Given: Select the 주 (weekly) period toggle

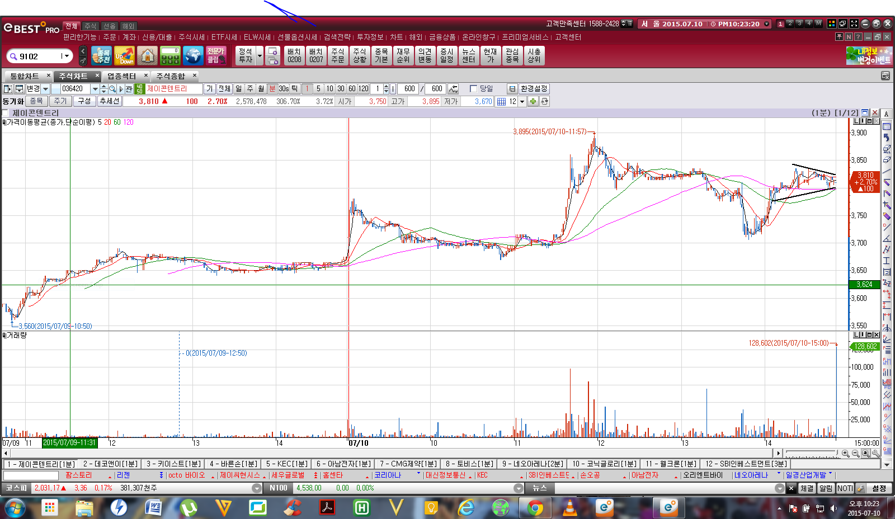Looking at the screenshot, I should 250,89.
